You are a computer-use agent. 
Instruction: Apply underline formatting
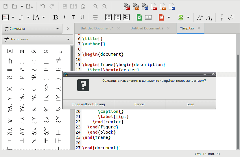tap(82, 17)
